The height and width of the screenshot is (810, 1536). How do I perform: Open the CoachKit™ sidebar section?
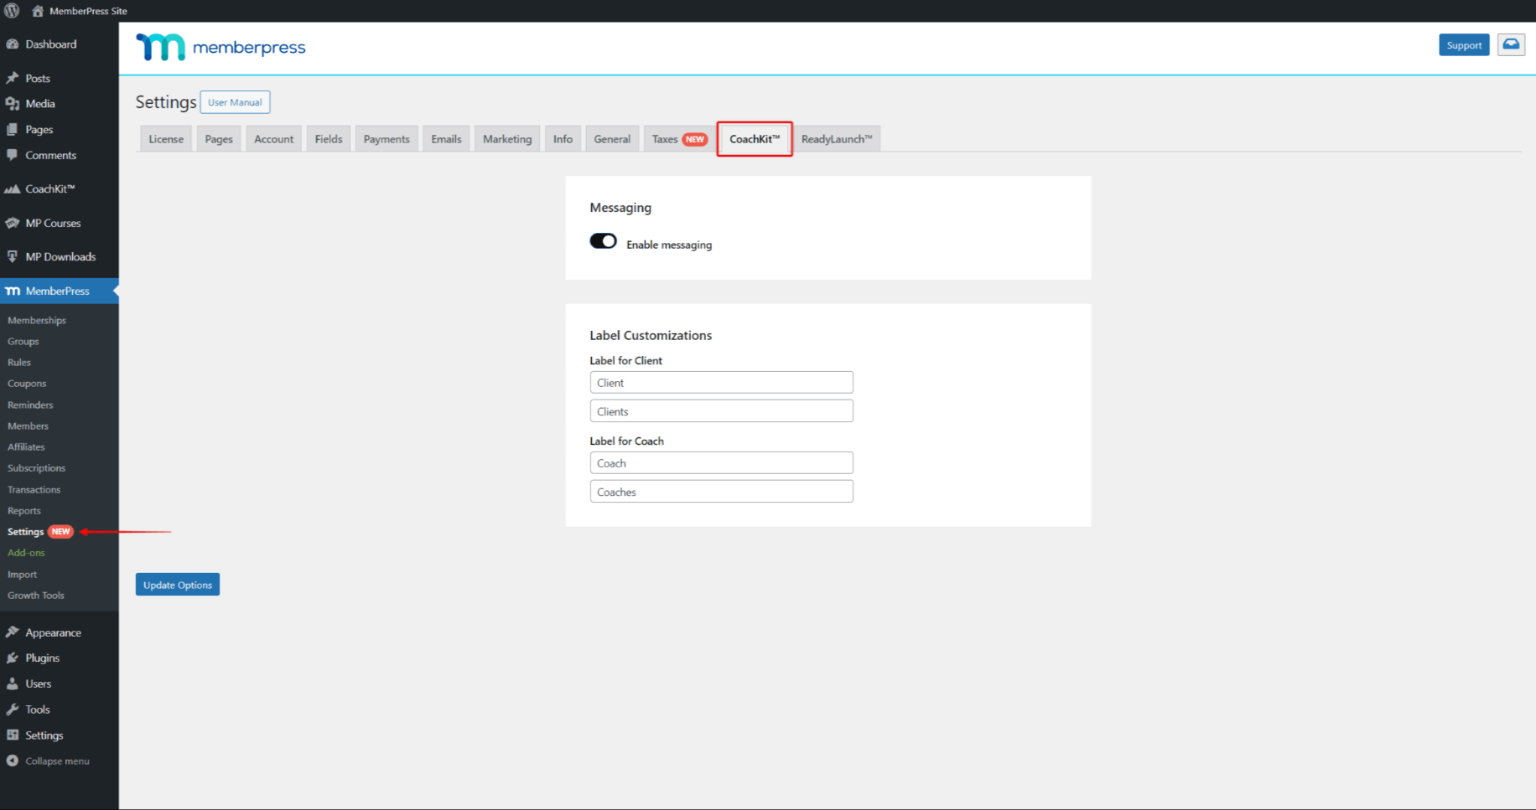(47, 188)
